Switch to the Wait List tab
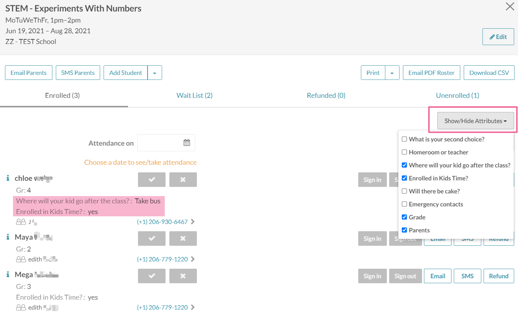The height and width of the screenshot is (318, 518). coord(194,96)
